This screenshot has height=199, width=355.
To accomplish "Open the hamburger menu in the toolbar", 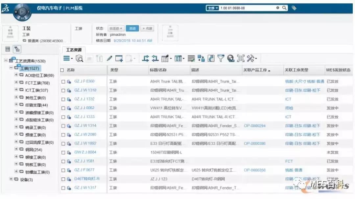I will [x=66, y=58].
